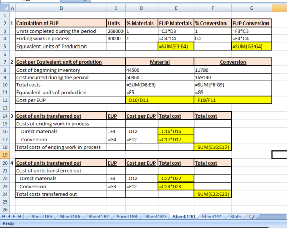The image size is (287, 228).
Task: Select the =SUM(E16:E17) yellow cell
Action: click(x=213, y=147)
